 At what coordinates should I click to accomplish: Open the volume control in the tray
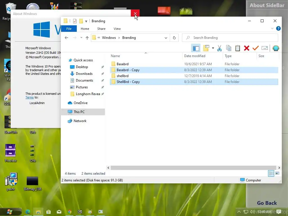[252, 212]
